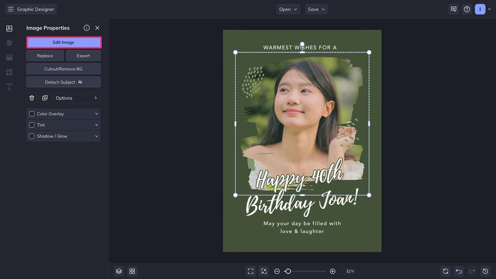Image resolution: width=496 pixels, height=279 pixels.
Task: Close the Image Properties panel
Action: click(97, 28)
